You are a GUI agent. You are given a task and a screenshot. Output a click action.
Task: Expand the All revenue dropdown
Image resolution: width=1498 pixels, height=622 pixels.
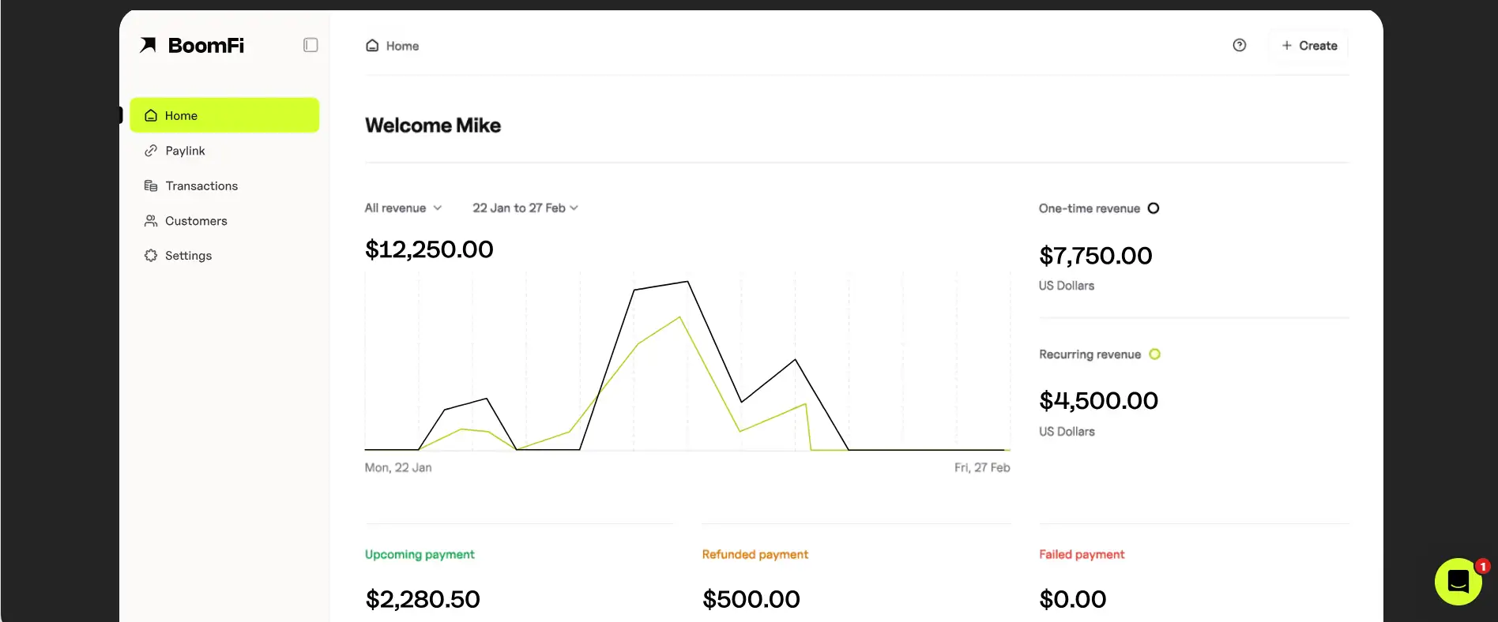tap(402, 208)
